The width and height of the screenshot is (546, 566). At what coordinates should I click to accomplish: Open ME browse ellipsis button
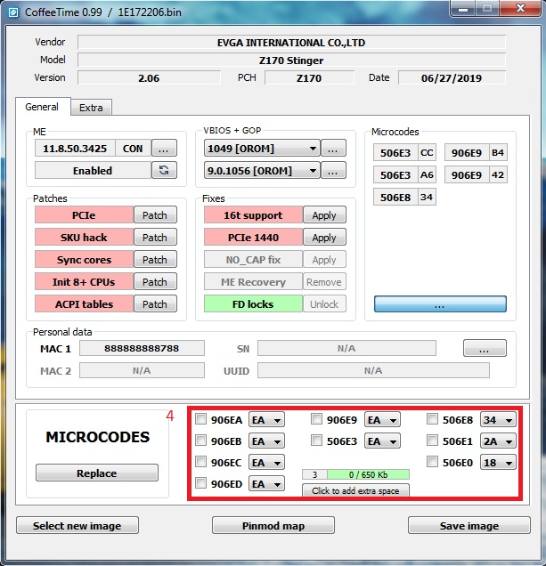pyautogui.click(x=165, y=148)
